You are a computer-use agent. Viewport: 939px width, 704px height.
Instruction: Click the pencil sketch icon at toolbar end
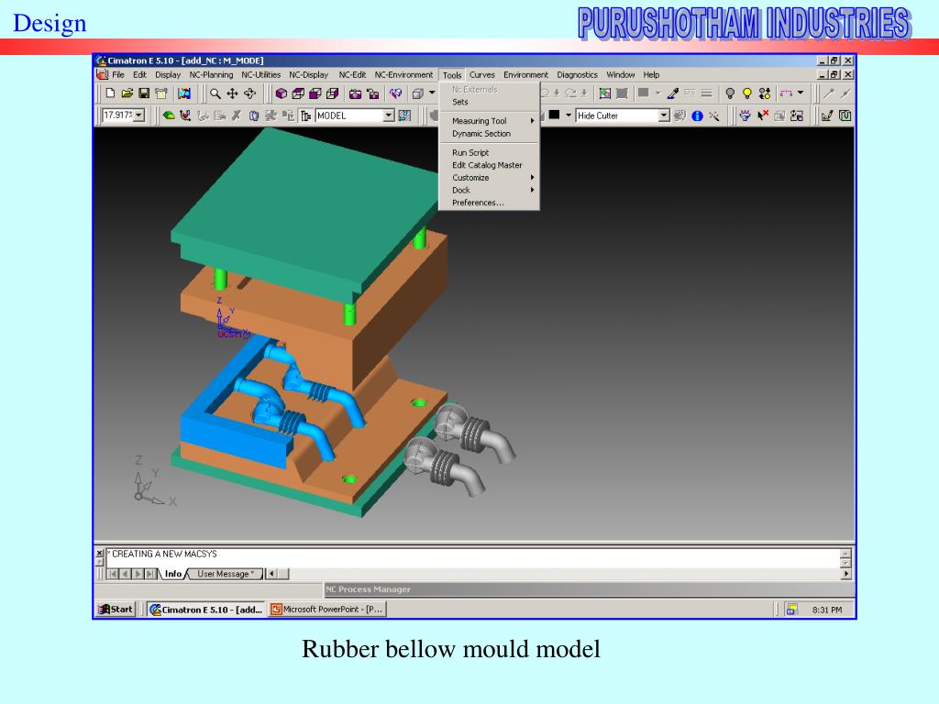pyautogui.click(x=827, y=115)
